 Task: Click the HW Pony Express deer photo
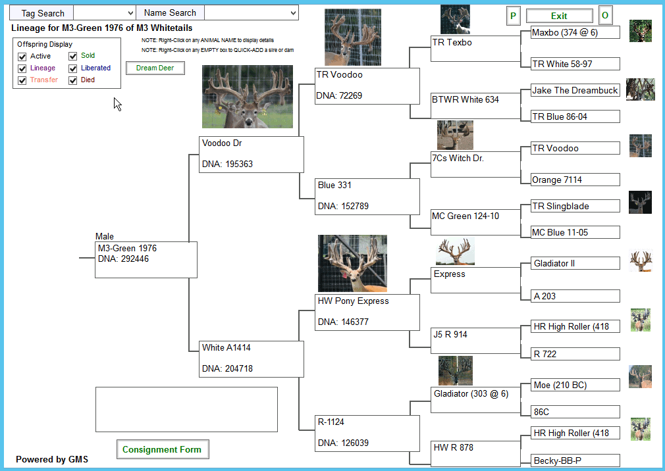tap(352, 263)
